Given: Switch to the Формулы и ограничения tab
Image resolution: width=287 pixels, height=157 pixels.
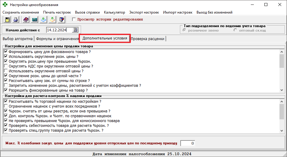Looking at the screenshot, I should pyautogui.click(x=57, y=39).
